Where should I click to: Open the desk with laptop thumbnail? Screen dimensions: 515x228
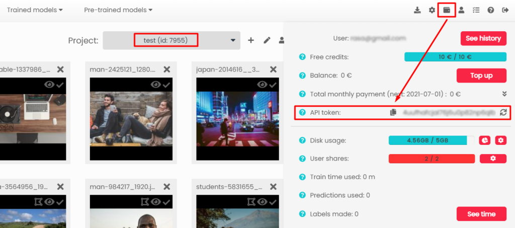33,119
